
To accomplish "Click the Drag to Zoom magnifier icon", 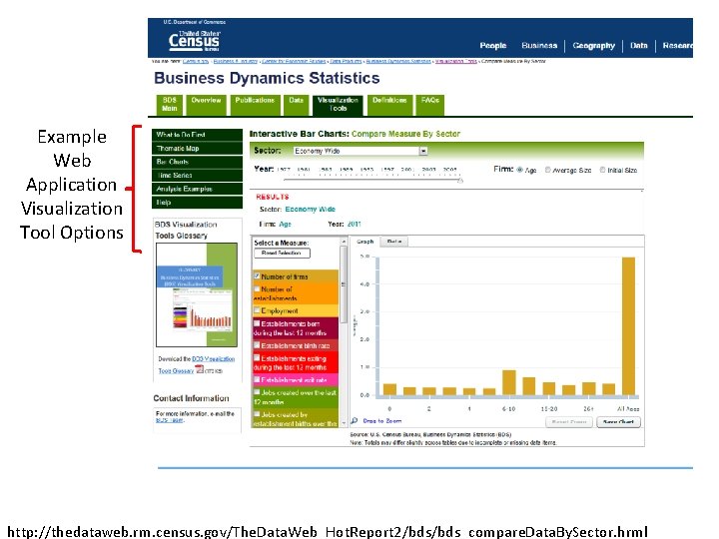I will [x=354, y=420].
